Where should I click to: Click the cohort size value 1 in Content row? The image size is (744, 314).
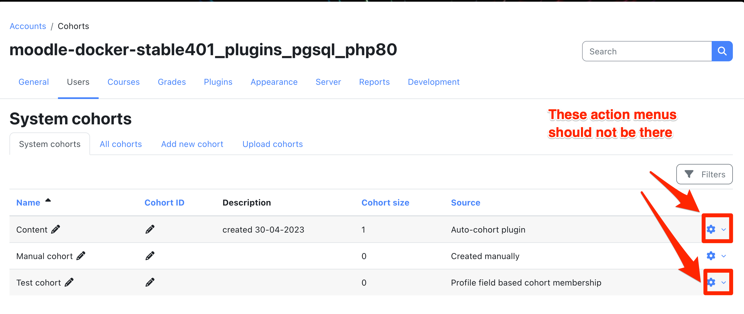pos(363,230)
